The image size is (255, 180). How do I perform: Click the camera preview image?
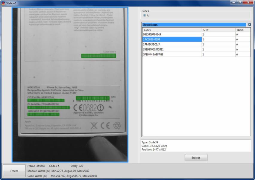[70, 85]
